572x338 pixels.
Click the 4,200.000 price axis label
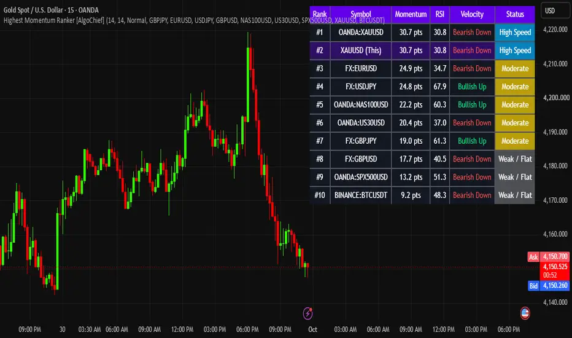pos(556,98)
